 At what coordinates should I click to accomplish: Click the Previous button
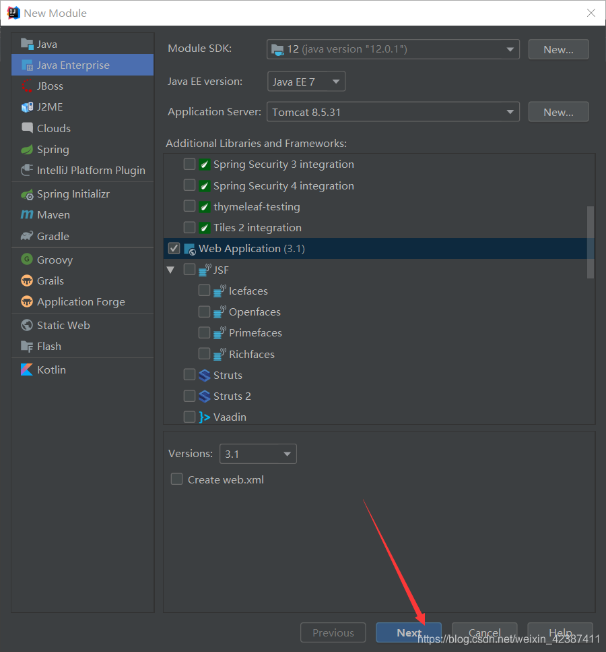333,632
